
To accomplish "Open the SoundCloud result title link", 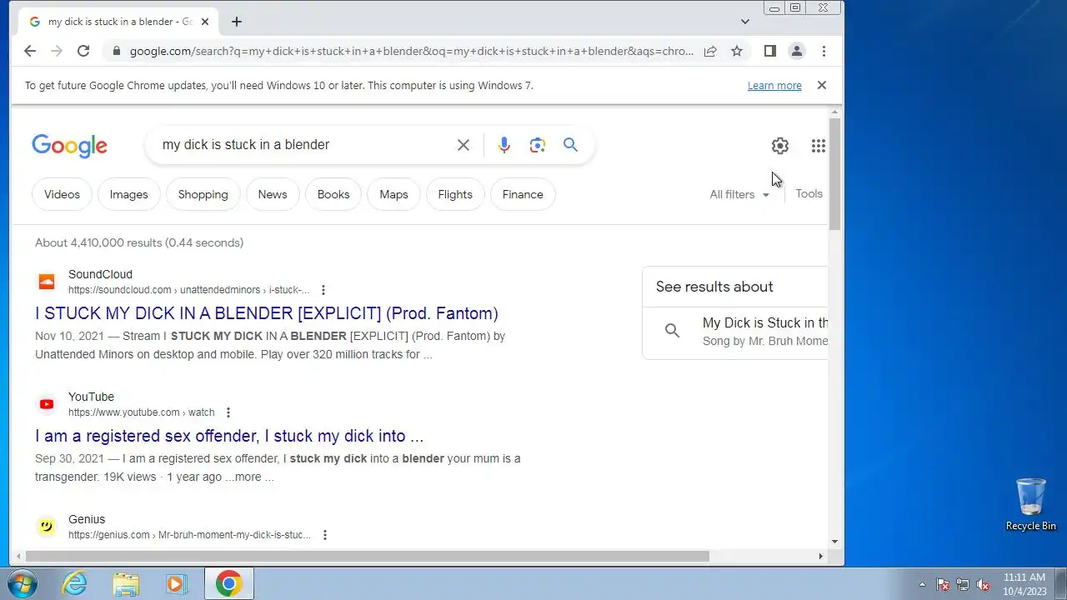I will click(x=267, y=313).
